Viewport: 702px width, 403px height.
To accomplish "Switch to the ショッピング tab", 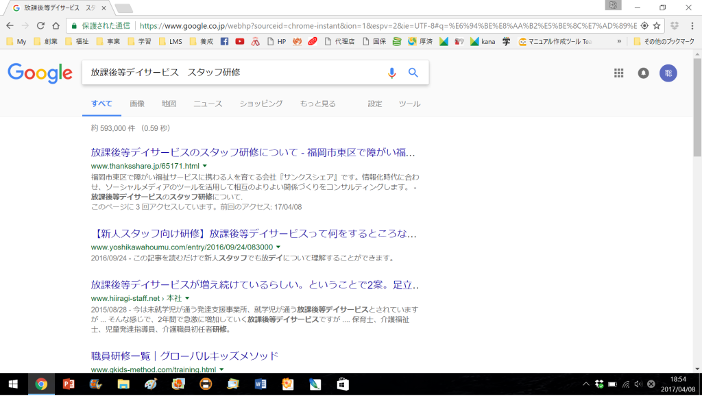I will [261, 104].
